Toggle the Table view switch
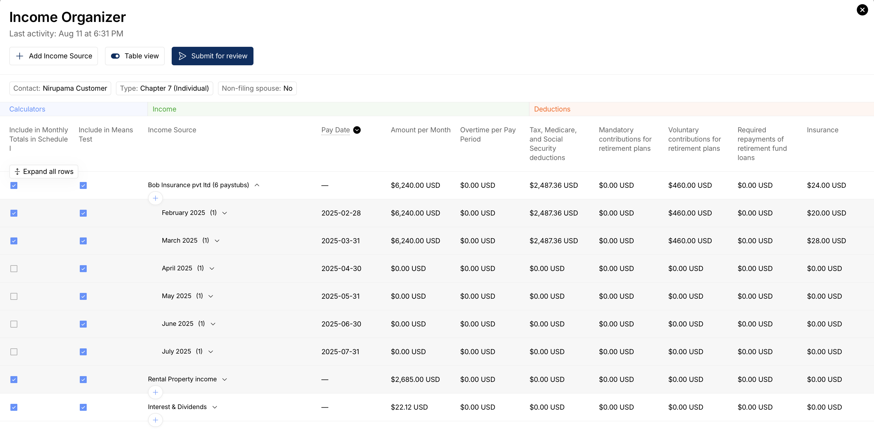874x431 pixels. pos(115,56)
